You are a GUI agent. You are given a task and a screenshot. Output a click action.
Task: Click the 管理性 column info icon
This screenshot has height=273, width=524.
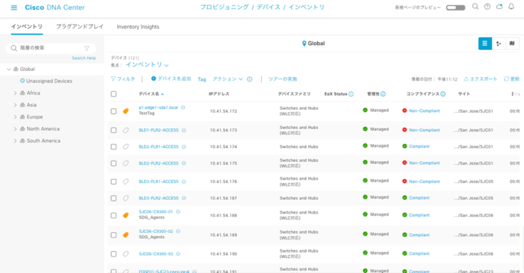(383, 94)
